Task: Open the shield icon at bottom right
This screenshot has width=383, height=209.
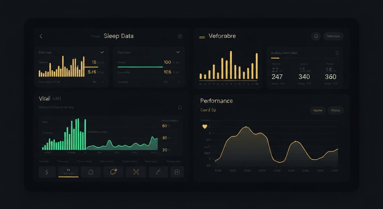Action: click(x=177, y=172)
